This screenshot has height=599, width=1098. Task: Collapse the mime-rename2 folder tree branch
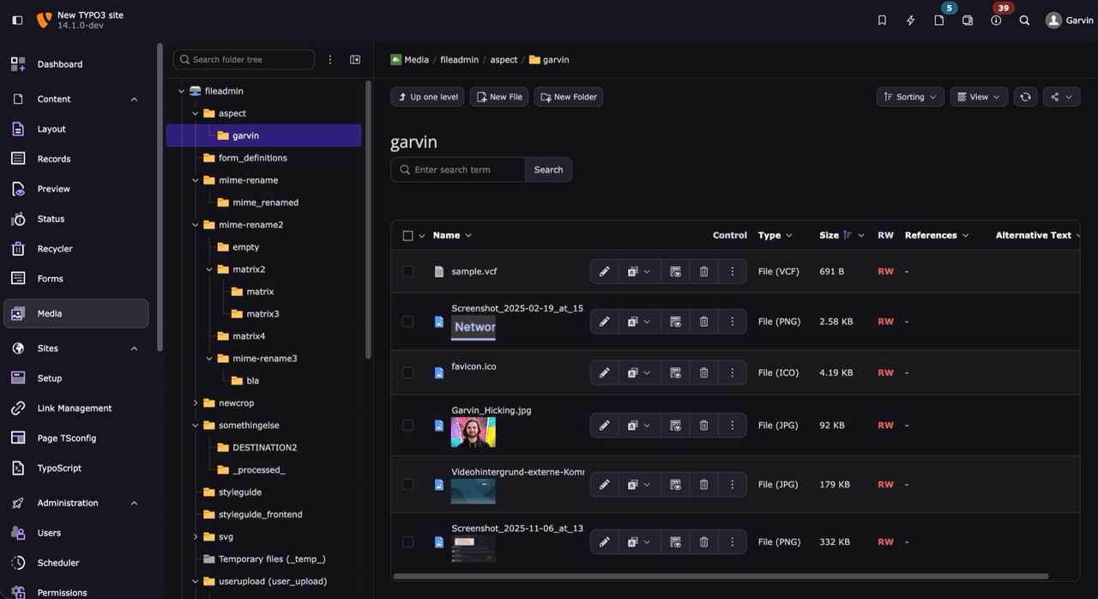click(x=195, y=224)
